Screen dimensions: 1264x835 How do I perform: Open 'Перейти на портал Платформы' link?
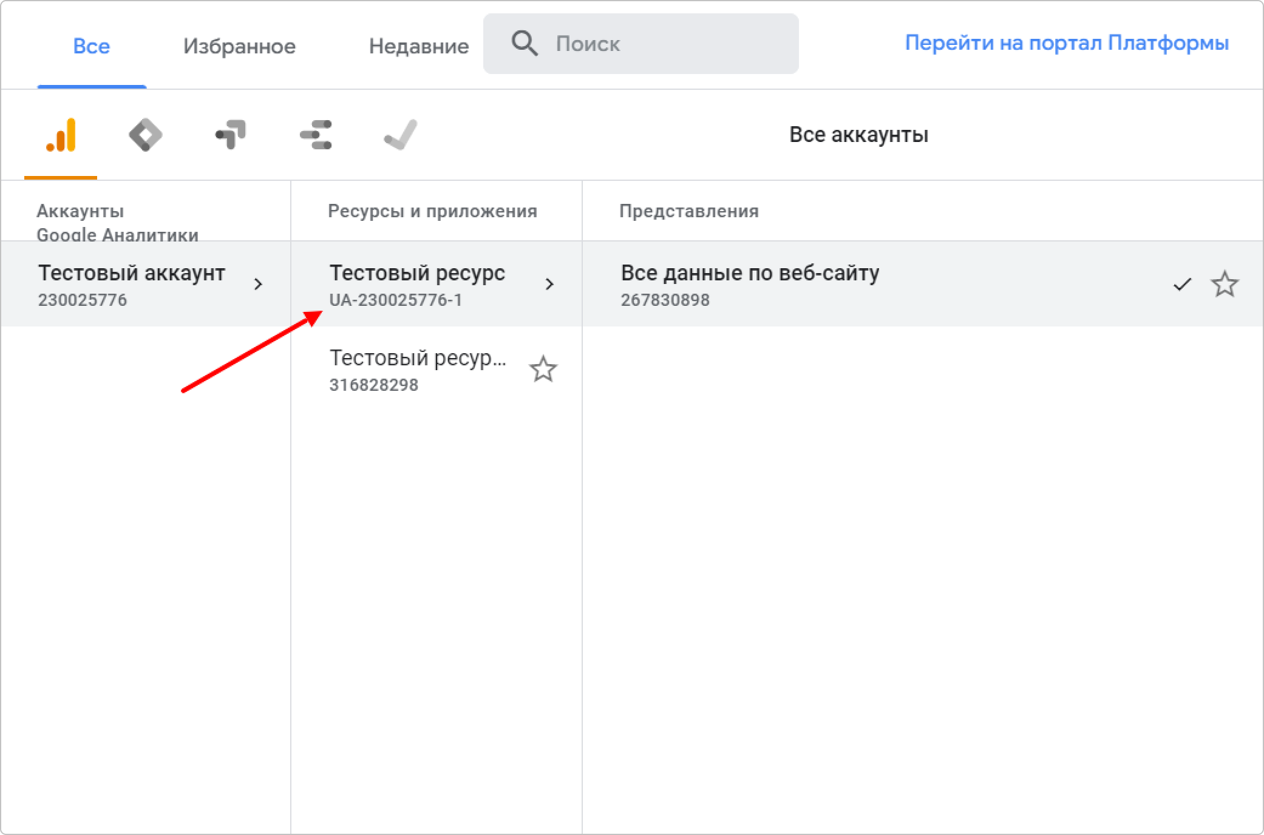point(1066,43)
